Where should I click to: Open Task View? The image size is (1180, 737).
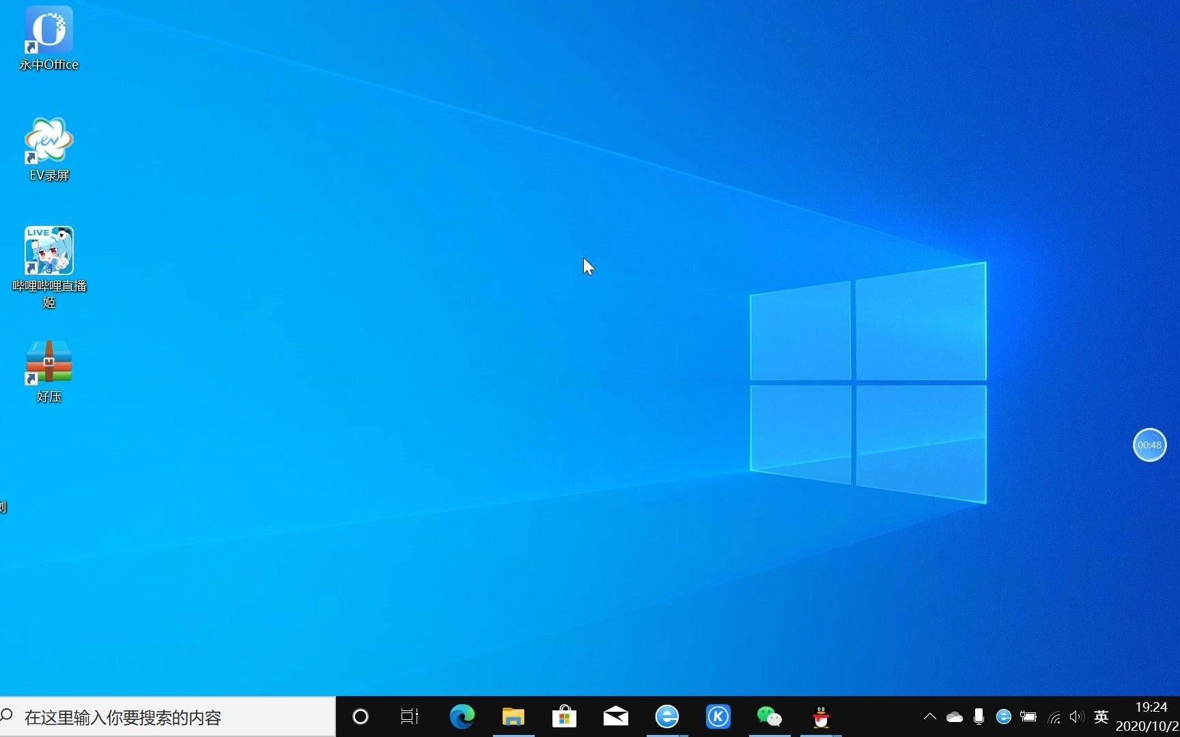408,717
